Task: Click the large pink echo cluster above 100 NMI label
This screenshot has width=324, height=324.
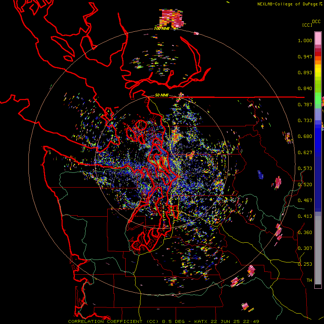Action: point(171,19)
